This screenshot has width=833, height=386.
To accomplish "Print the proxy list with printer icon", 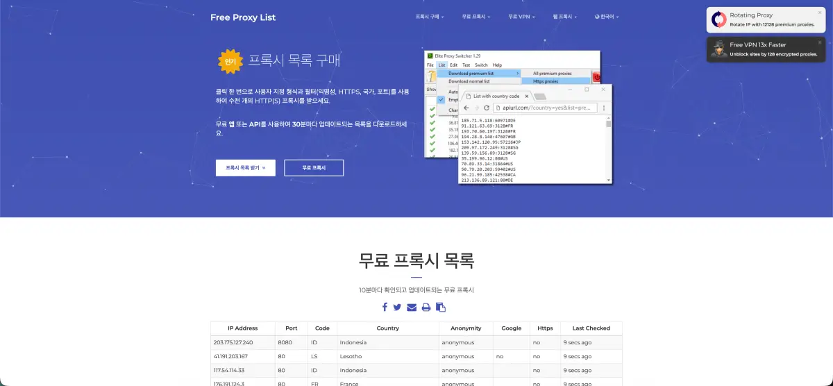I will [426, 307].
